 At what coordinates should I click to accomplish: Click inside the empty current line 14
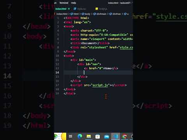point(98,72)
